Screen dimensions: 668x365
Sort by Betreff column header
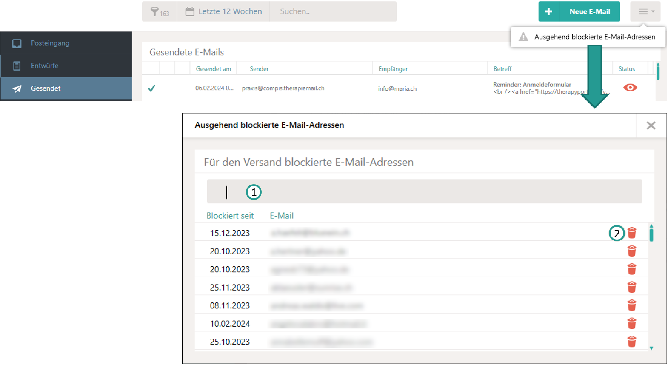(502, 69)
